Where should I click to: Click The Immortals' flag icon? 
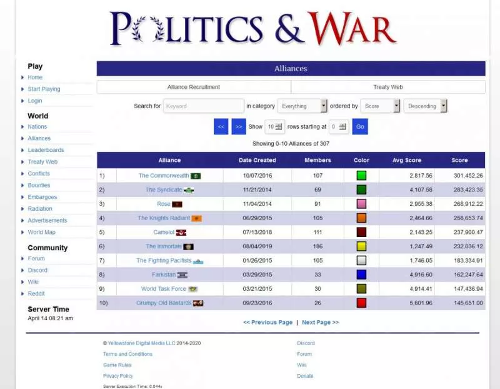pos(189,246)
